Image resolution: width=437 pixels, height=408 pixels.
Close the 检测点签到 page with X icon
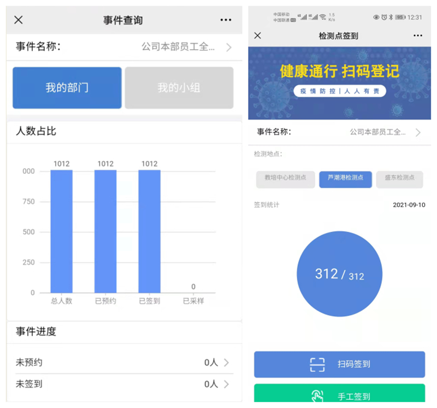pos(258,36)
